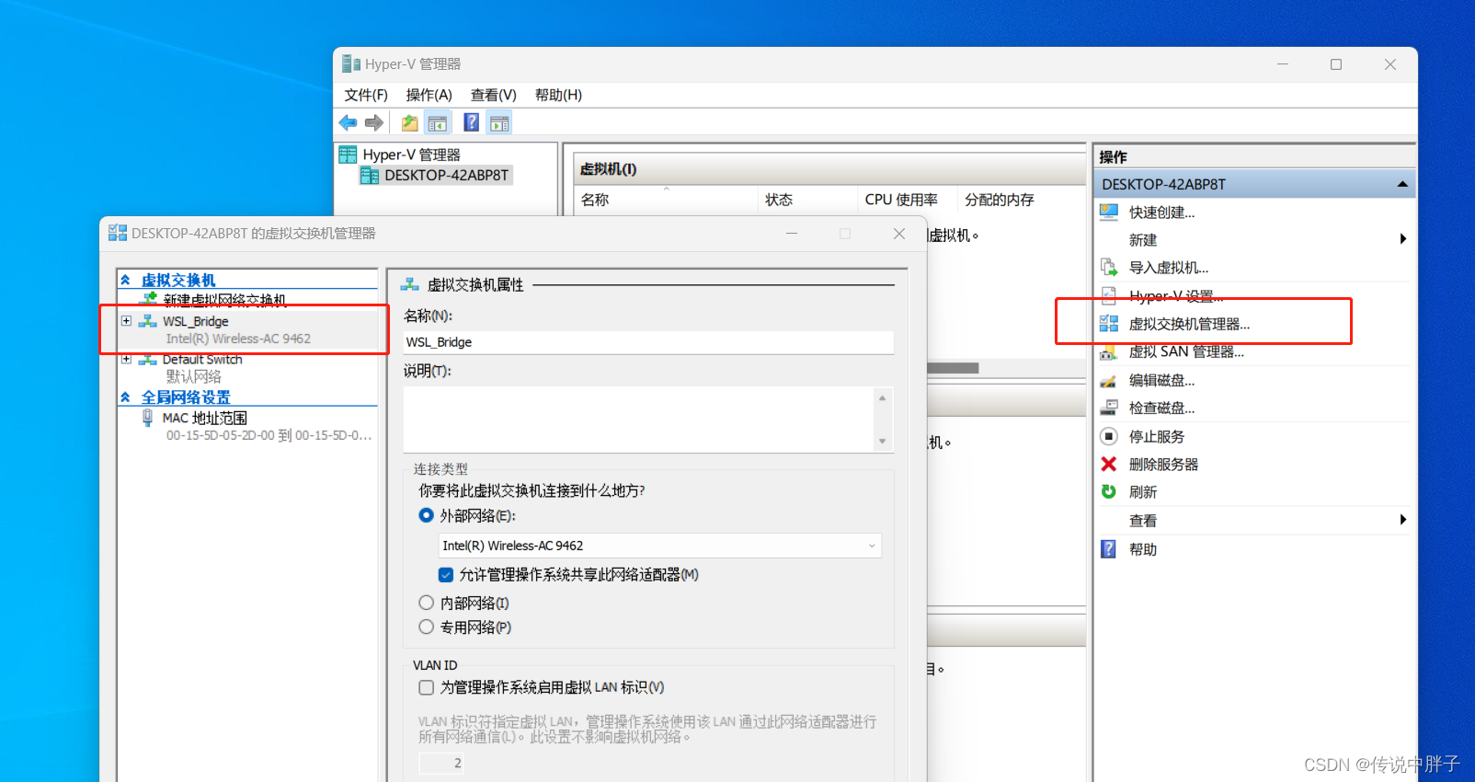Open the 文件(F) menu

(x=366, y=95)
